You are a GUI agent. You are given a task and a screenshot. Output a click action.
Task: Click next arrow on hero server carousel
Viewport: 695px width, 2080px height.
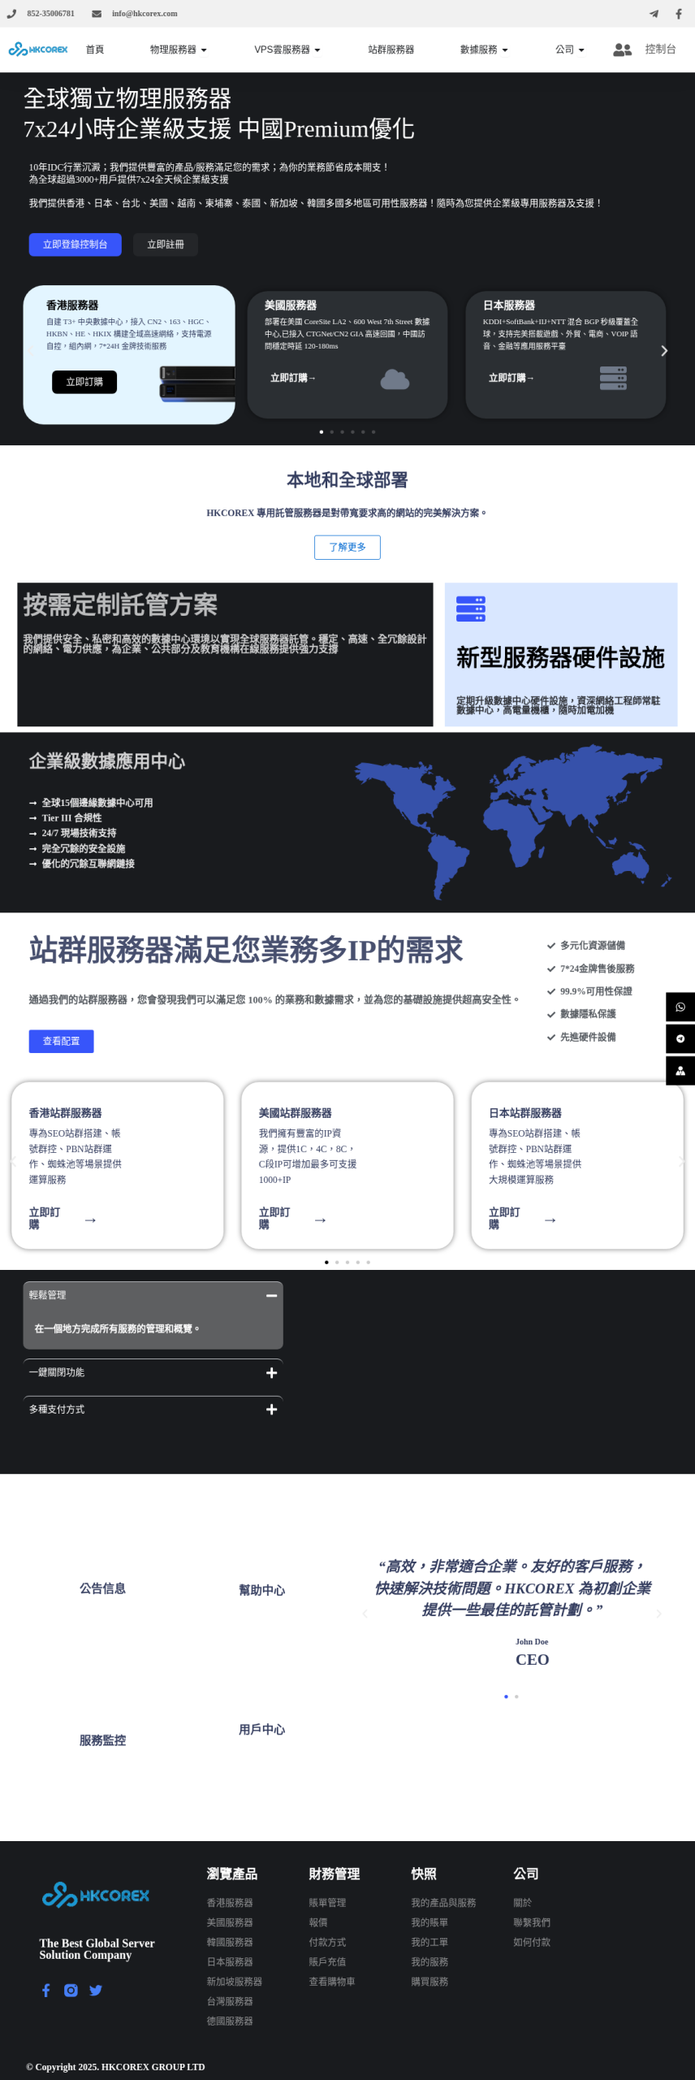664,351
